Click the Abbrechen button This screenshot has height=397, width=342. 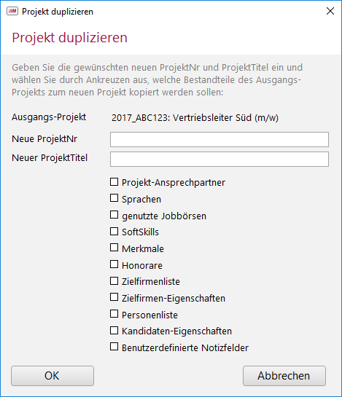284,376
